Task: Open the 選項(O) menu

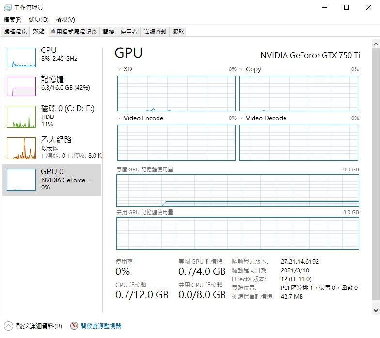Action: click(x=39, y=19)
